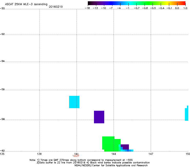Screen dimensions: 190x167
Task: Click the -0.1 color scale label
Action: coord(169,8)
